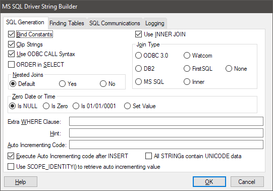273x191 pixels.
Task: Click the Nested Joins group label
Action: click(28, 75)
